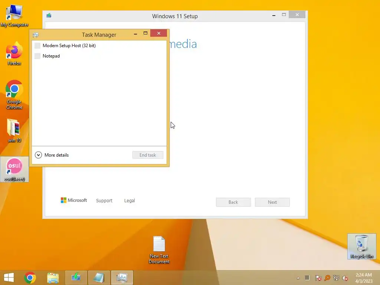Viewport: 380px width, 285px height.
Task: Open the Legal link in Setup
Action: [130, 201]
